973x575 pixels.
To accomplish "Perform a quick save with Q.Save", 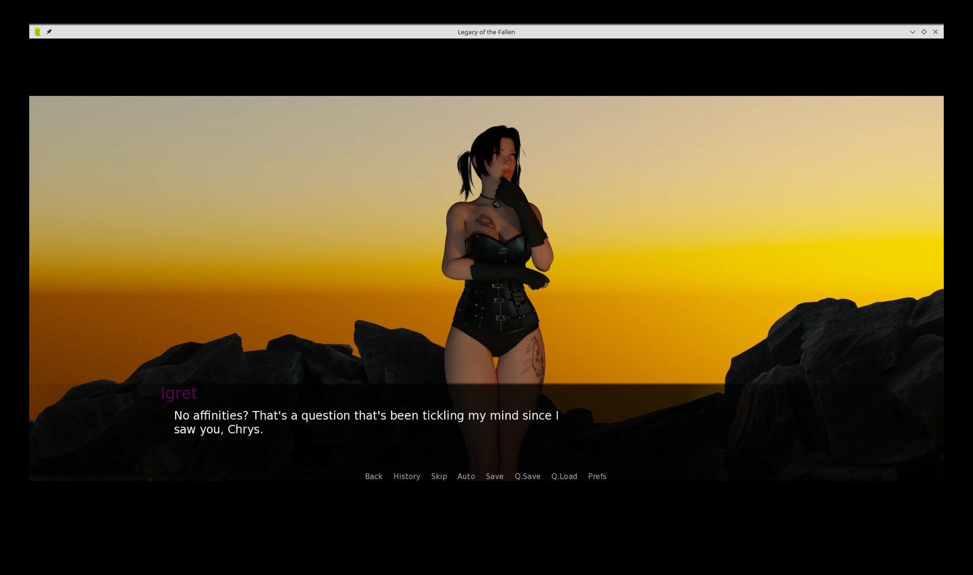I will point(527,477).
